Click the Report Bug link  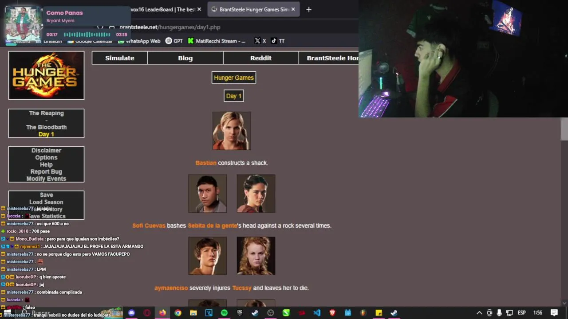coord(46,172)
